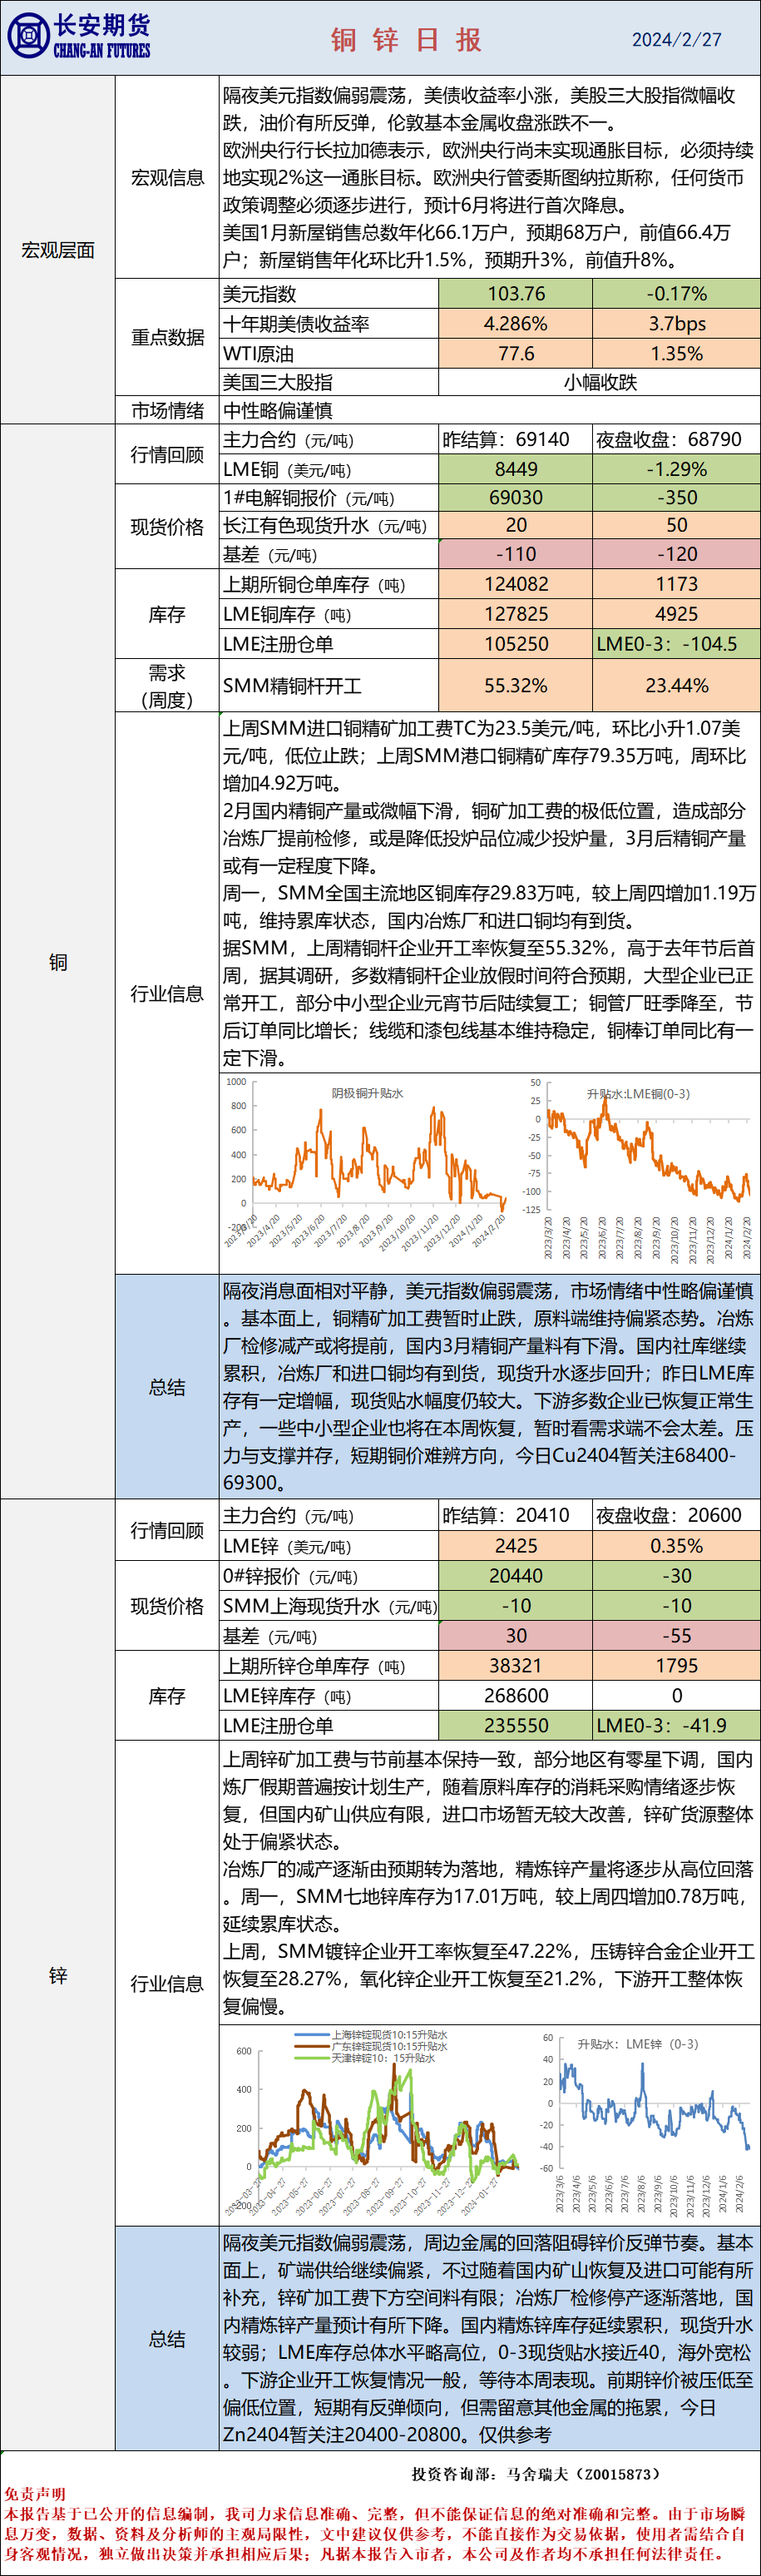Select the copper basis change -120
This screenshot has width=761, height=2576.
pos(676,555)
